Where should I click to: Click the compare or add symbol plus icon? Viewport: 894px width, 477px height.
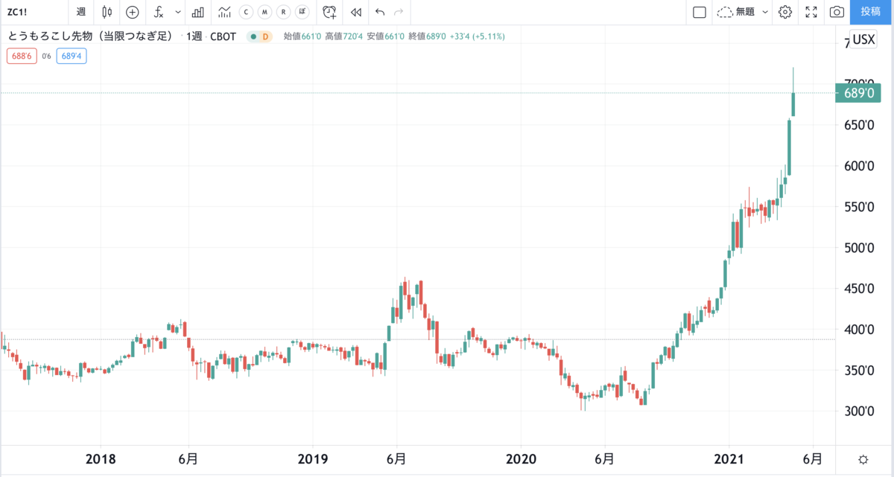[x=132, y=12]
